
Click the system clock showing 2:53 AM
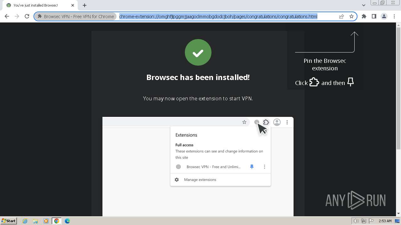[385, 221]
